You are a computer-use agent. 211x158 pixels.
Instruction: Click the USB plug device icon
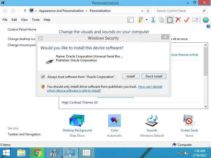pos(50,61)
